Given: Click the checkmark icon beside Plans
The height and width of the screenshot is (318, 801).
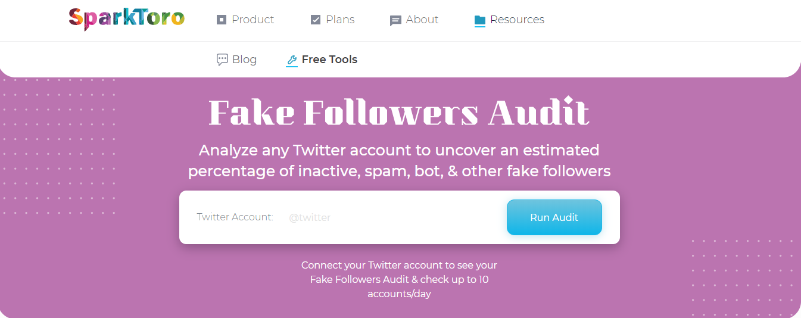Looking at the screenshot, I should 316,20.
